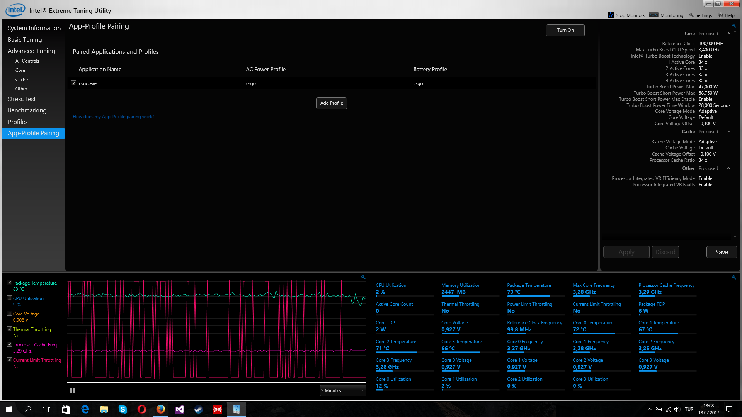Click the csgo Battery Profile cell
Viewport: 742px width, 417px height.
pyautogui.click(x=418, y=83)
